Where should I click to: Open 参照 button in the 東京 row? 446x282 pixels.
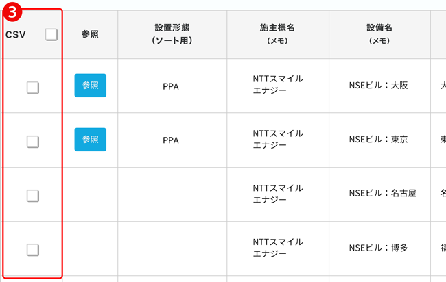tap(91, 140)
